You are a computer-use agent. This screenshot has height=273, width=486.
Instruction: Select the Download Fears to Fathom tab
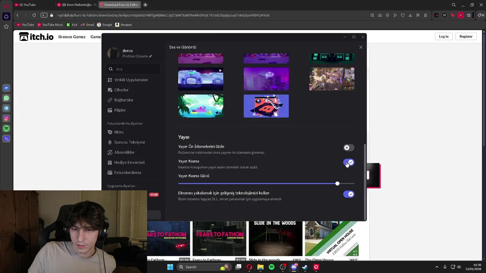119,5
